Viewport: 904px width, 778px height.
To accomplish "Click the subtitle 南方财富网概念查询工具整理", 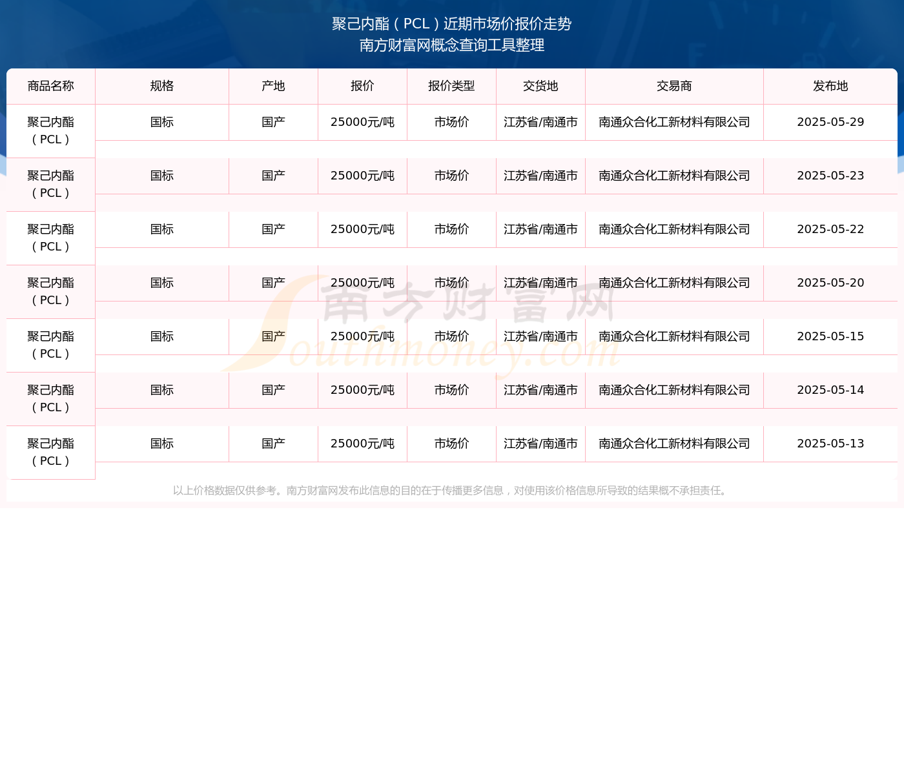I will tap(452, 45).
